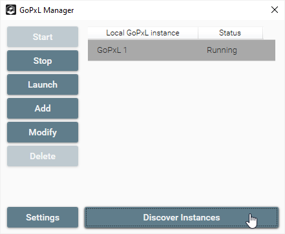This screenshot has height=234, width=285.
Task: Add a new local GoPxL instance
Action: click(43, 108)
